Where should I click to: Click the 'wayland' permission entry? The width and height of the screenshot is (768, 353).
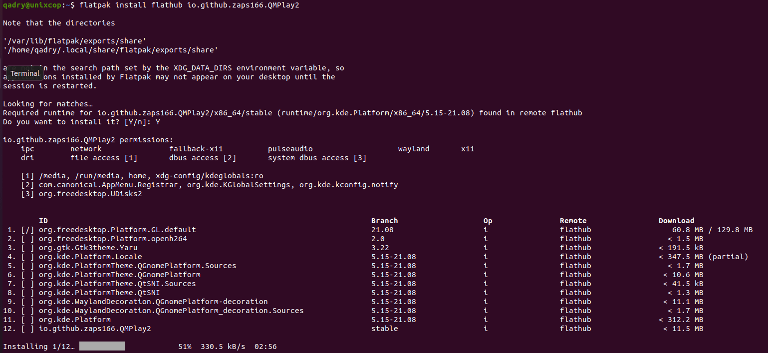click(414, 149)
